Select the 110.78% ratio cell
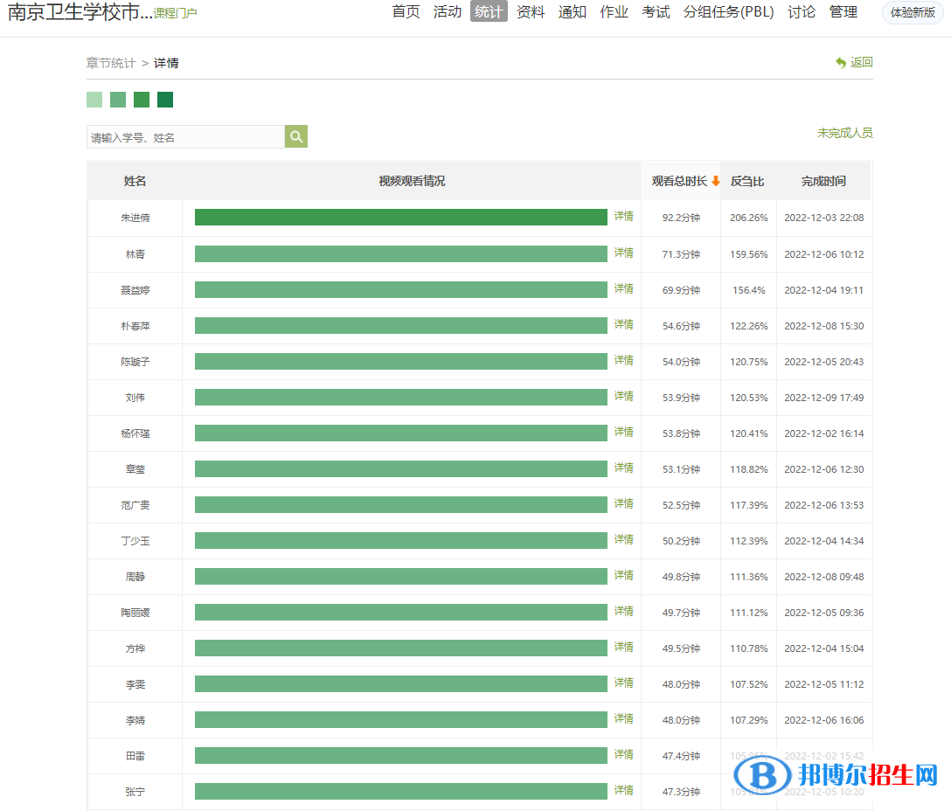 (749, 648)
